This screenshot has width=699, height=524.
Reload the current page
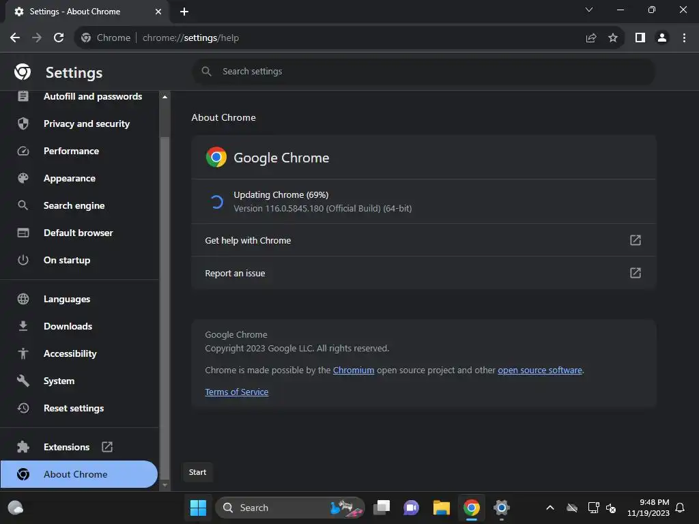tap(59, 38)
